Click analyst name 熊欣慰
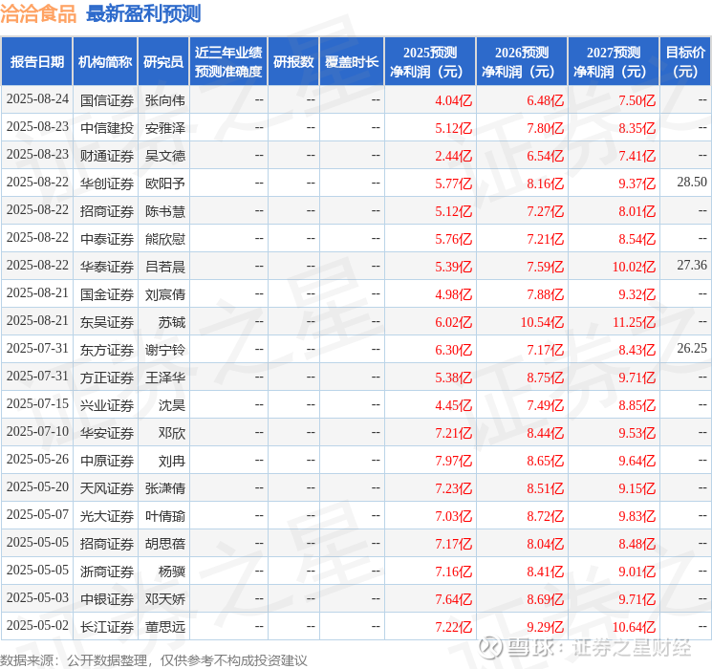The width and height of the screenshot is (712, 669). pyautogui.click(x=165, y=239)
